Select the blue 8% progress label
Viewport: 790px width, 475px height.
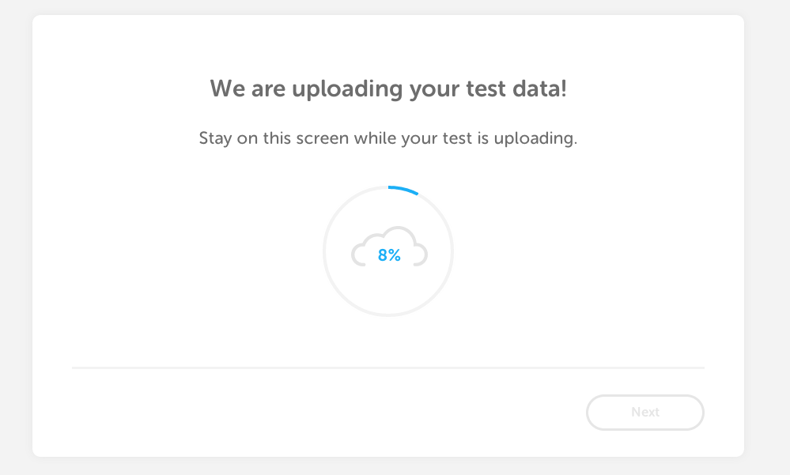click(x=389, y=255)
